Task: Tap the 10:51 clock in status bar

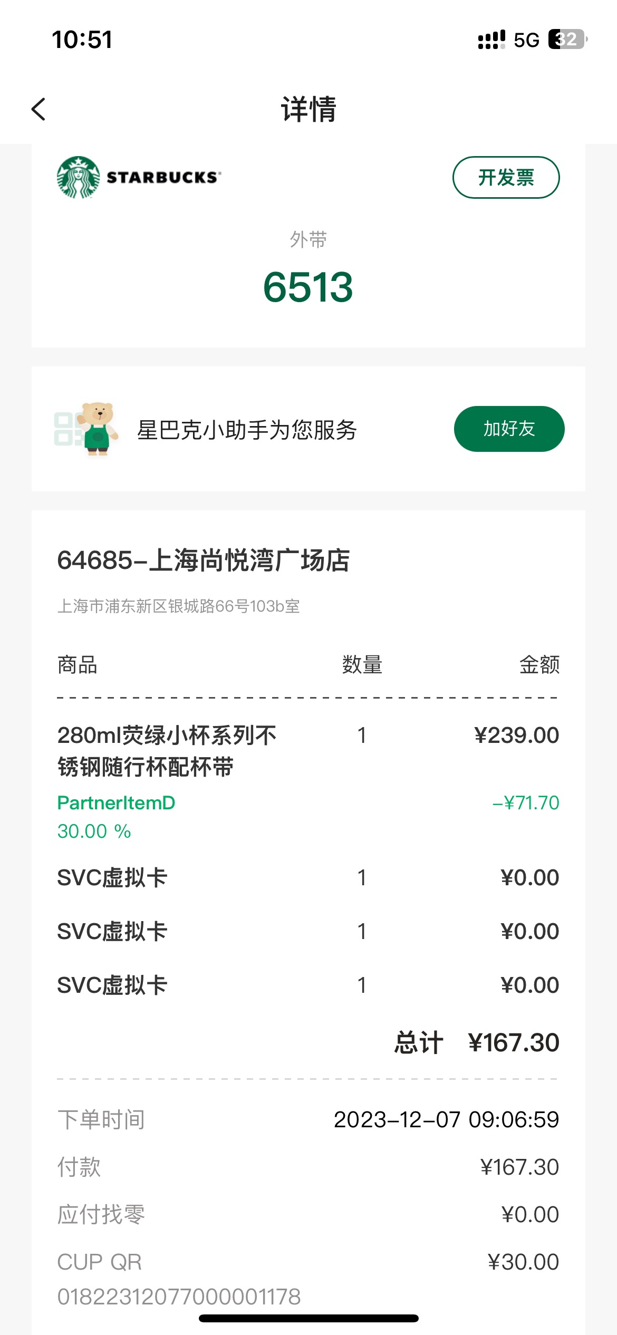Action: click(82, 40)
